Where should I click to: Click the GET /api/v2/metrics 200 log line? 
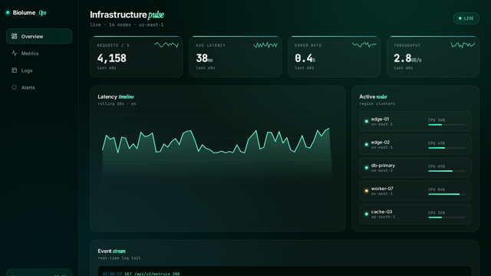tap(141, 274)
